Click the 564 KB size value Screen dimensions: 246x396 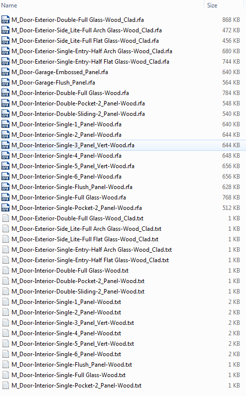(x=231, y=83)
